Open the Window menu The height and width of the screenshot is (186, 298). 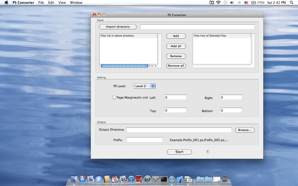click(x=76, y=3)
